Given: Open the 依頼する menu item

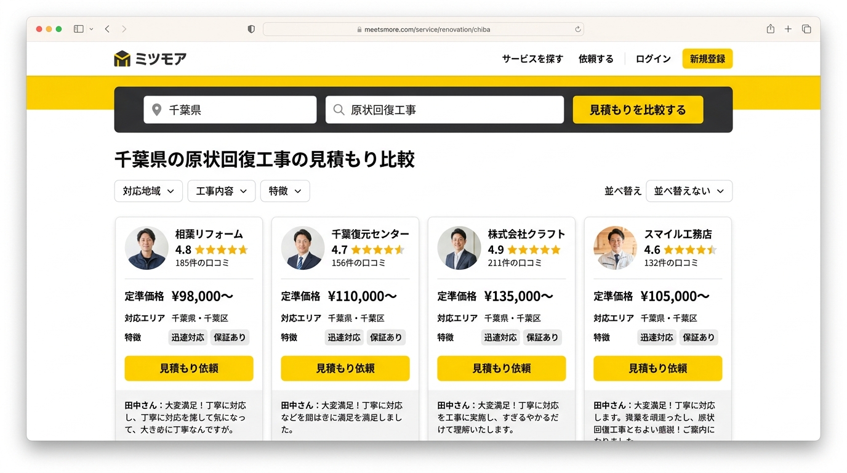Looking at the screenshot, I should (596, 59).
